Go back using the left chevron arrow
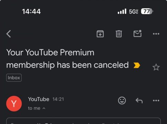167x124 pixels. point(9,34)
